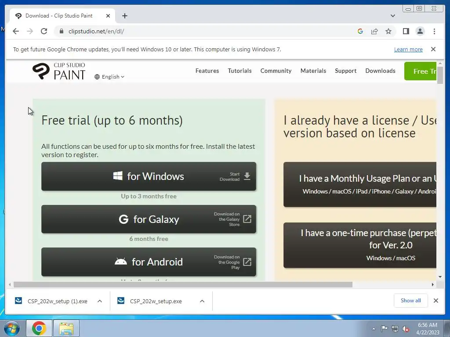Image resolution: width=450 pixels, height=337 pixels.
Task: Expand the English language dropdown
Action: tap(109, 77)
